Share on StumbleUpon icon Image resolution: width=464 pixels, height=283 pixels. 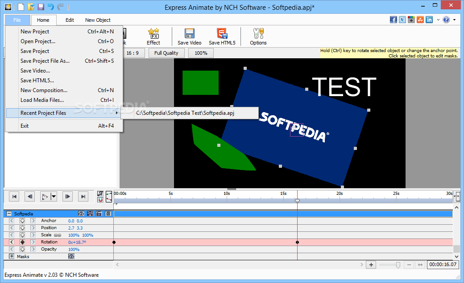(x=420, y=20)
